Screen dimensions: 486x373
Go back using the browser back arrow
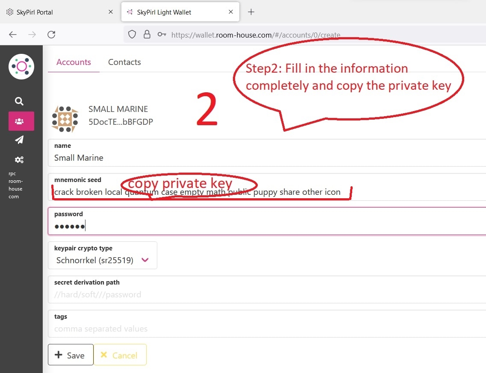pyautogui.click(x=13, y=35)
